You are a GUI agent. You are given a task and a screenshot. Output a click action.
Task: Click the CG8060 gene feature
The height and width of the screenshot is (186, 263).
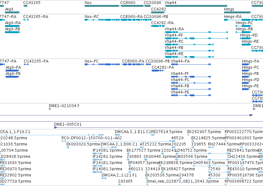pyautogui.click(x=132, y=6)
